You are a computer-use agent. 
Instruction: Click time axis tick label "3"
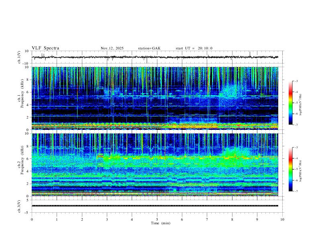pos(107,219)
